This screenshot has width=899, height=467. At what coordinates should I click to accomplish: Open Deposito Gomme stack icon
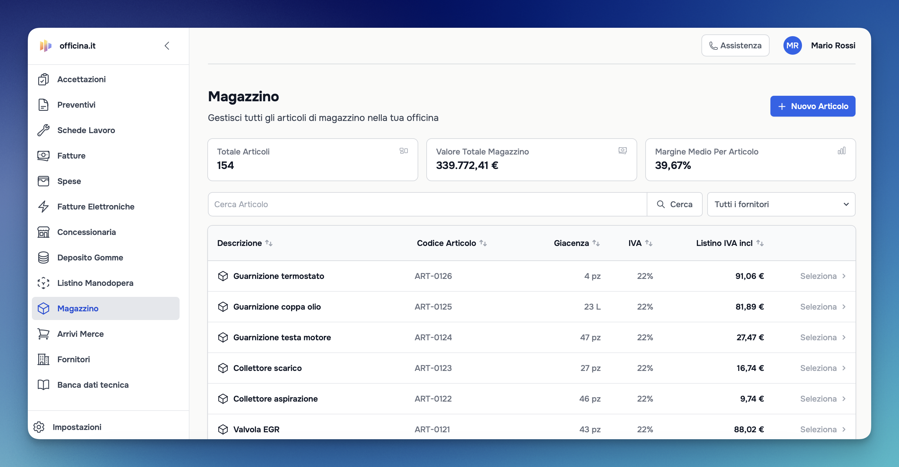coord(43,258)
